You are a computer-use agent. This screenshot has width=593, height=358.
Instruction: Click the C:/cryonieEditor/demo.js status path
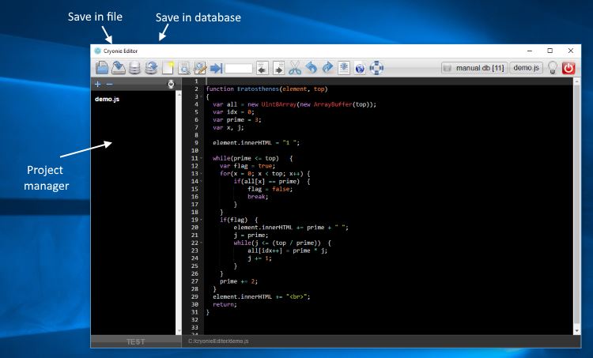click(x=218, y=341)
